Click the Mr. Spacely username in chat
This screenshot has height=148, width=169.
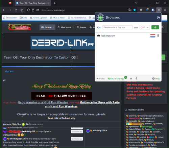click(15, 131)
